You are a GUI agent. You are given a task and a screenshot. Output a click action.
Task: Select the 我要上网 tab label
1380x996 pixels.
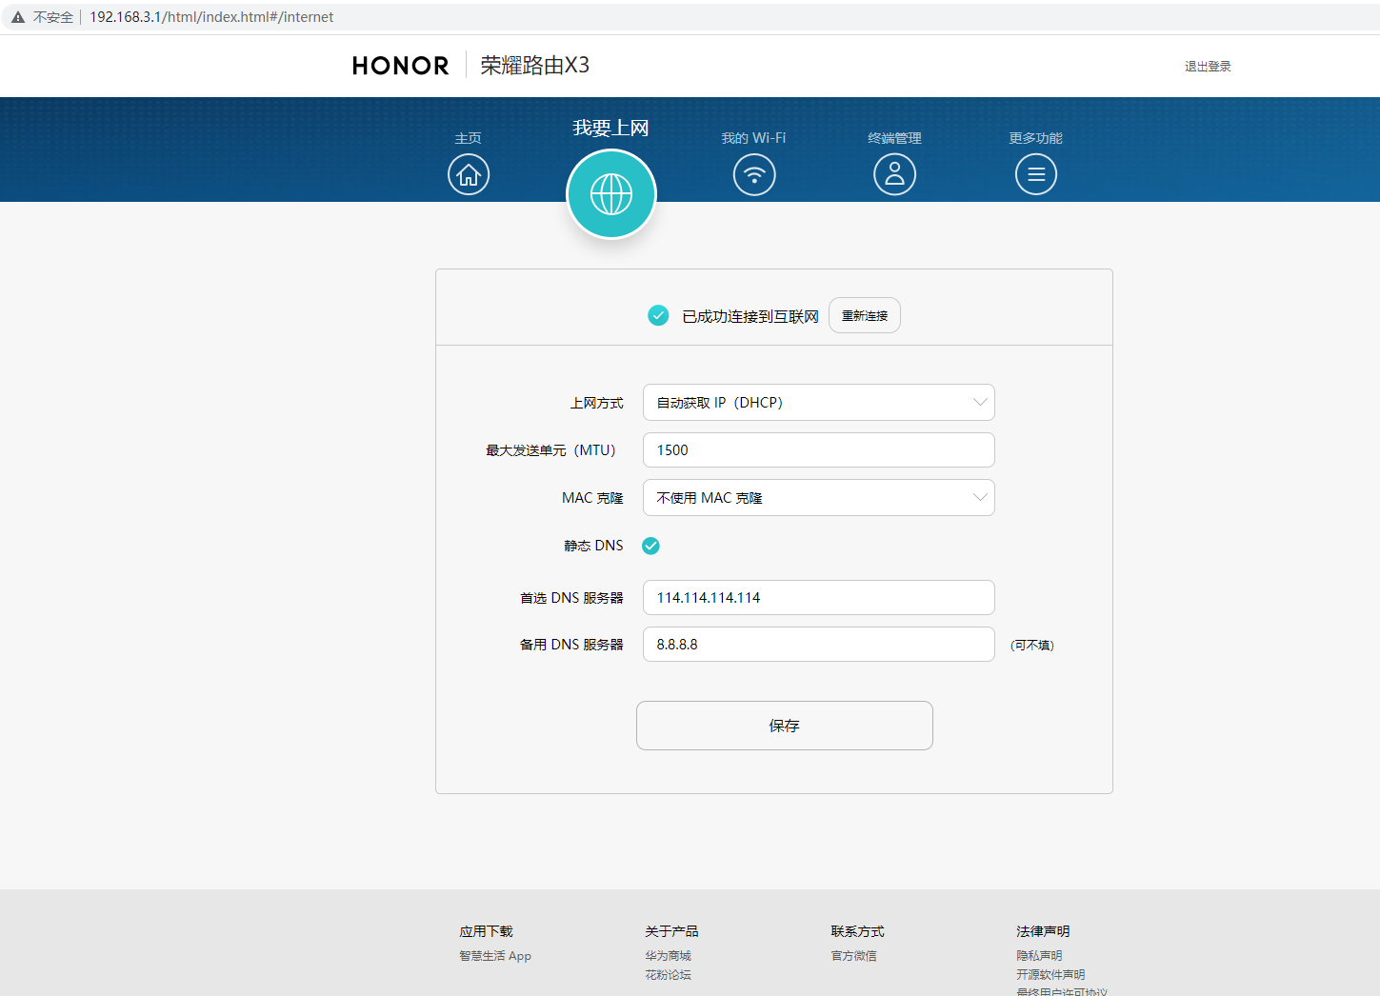pyautogui.click(x=610, y=128)
